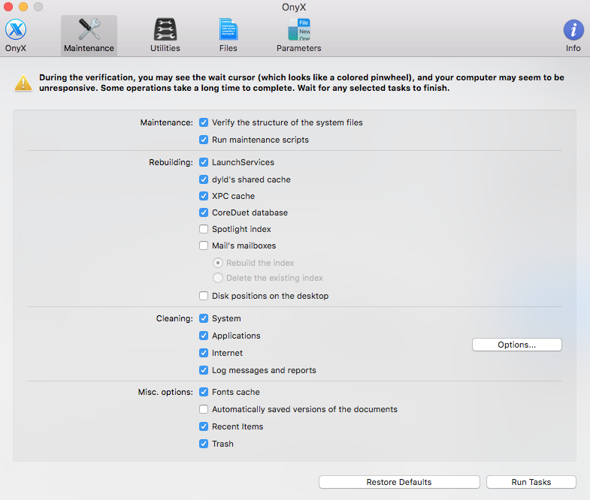Select Rebuild the index radio button
This screenshot has height=500, width=590.
coord(218,263)
